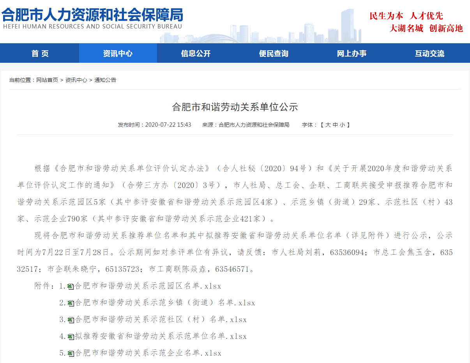Download 合肥市和谐劳动关系示范园区名单.xlsx attachment
Image resolution: width=470 pixels, height=363 pixels.
tap(148, 286)
